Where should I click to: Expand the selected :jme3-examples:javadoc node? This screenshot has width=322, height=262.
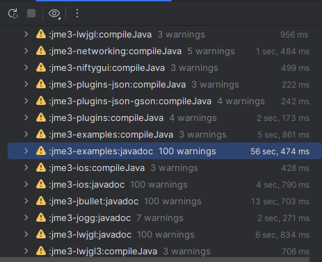(26, 152)
